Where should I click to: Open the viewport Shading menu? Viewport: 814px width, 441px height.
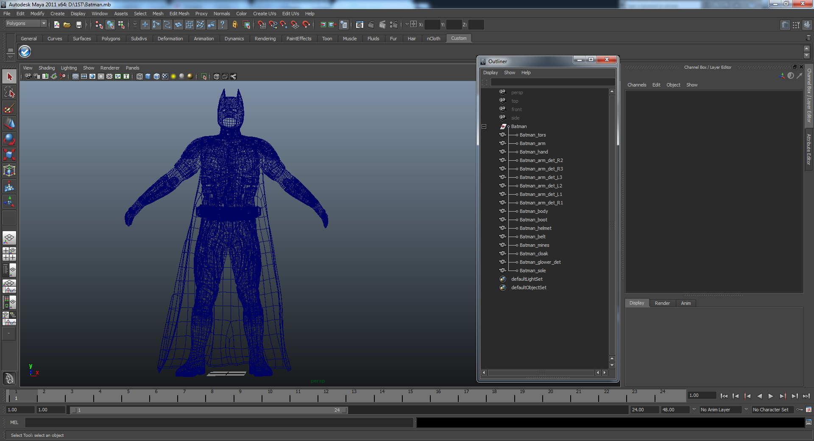point(47,68)
